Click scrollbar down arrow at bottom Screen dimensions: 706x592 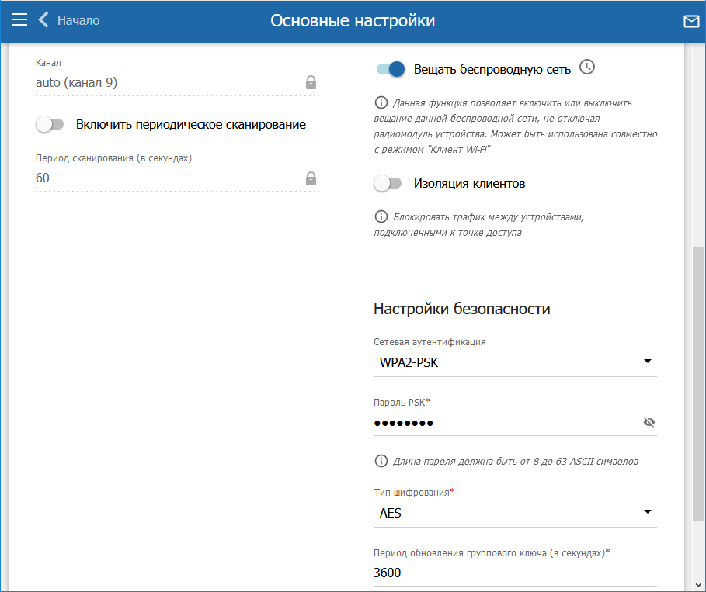[x=698, y=584]
